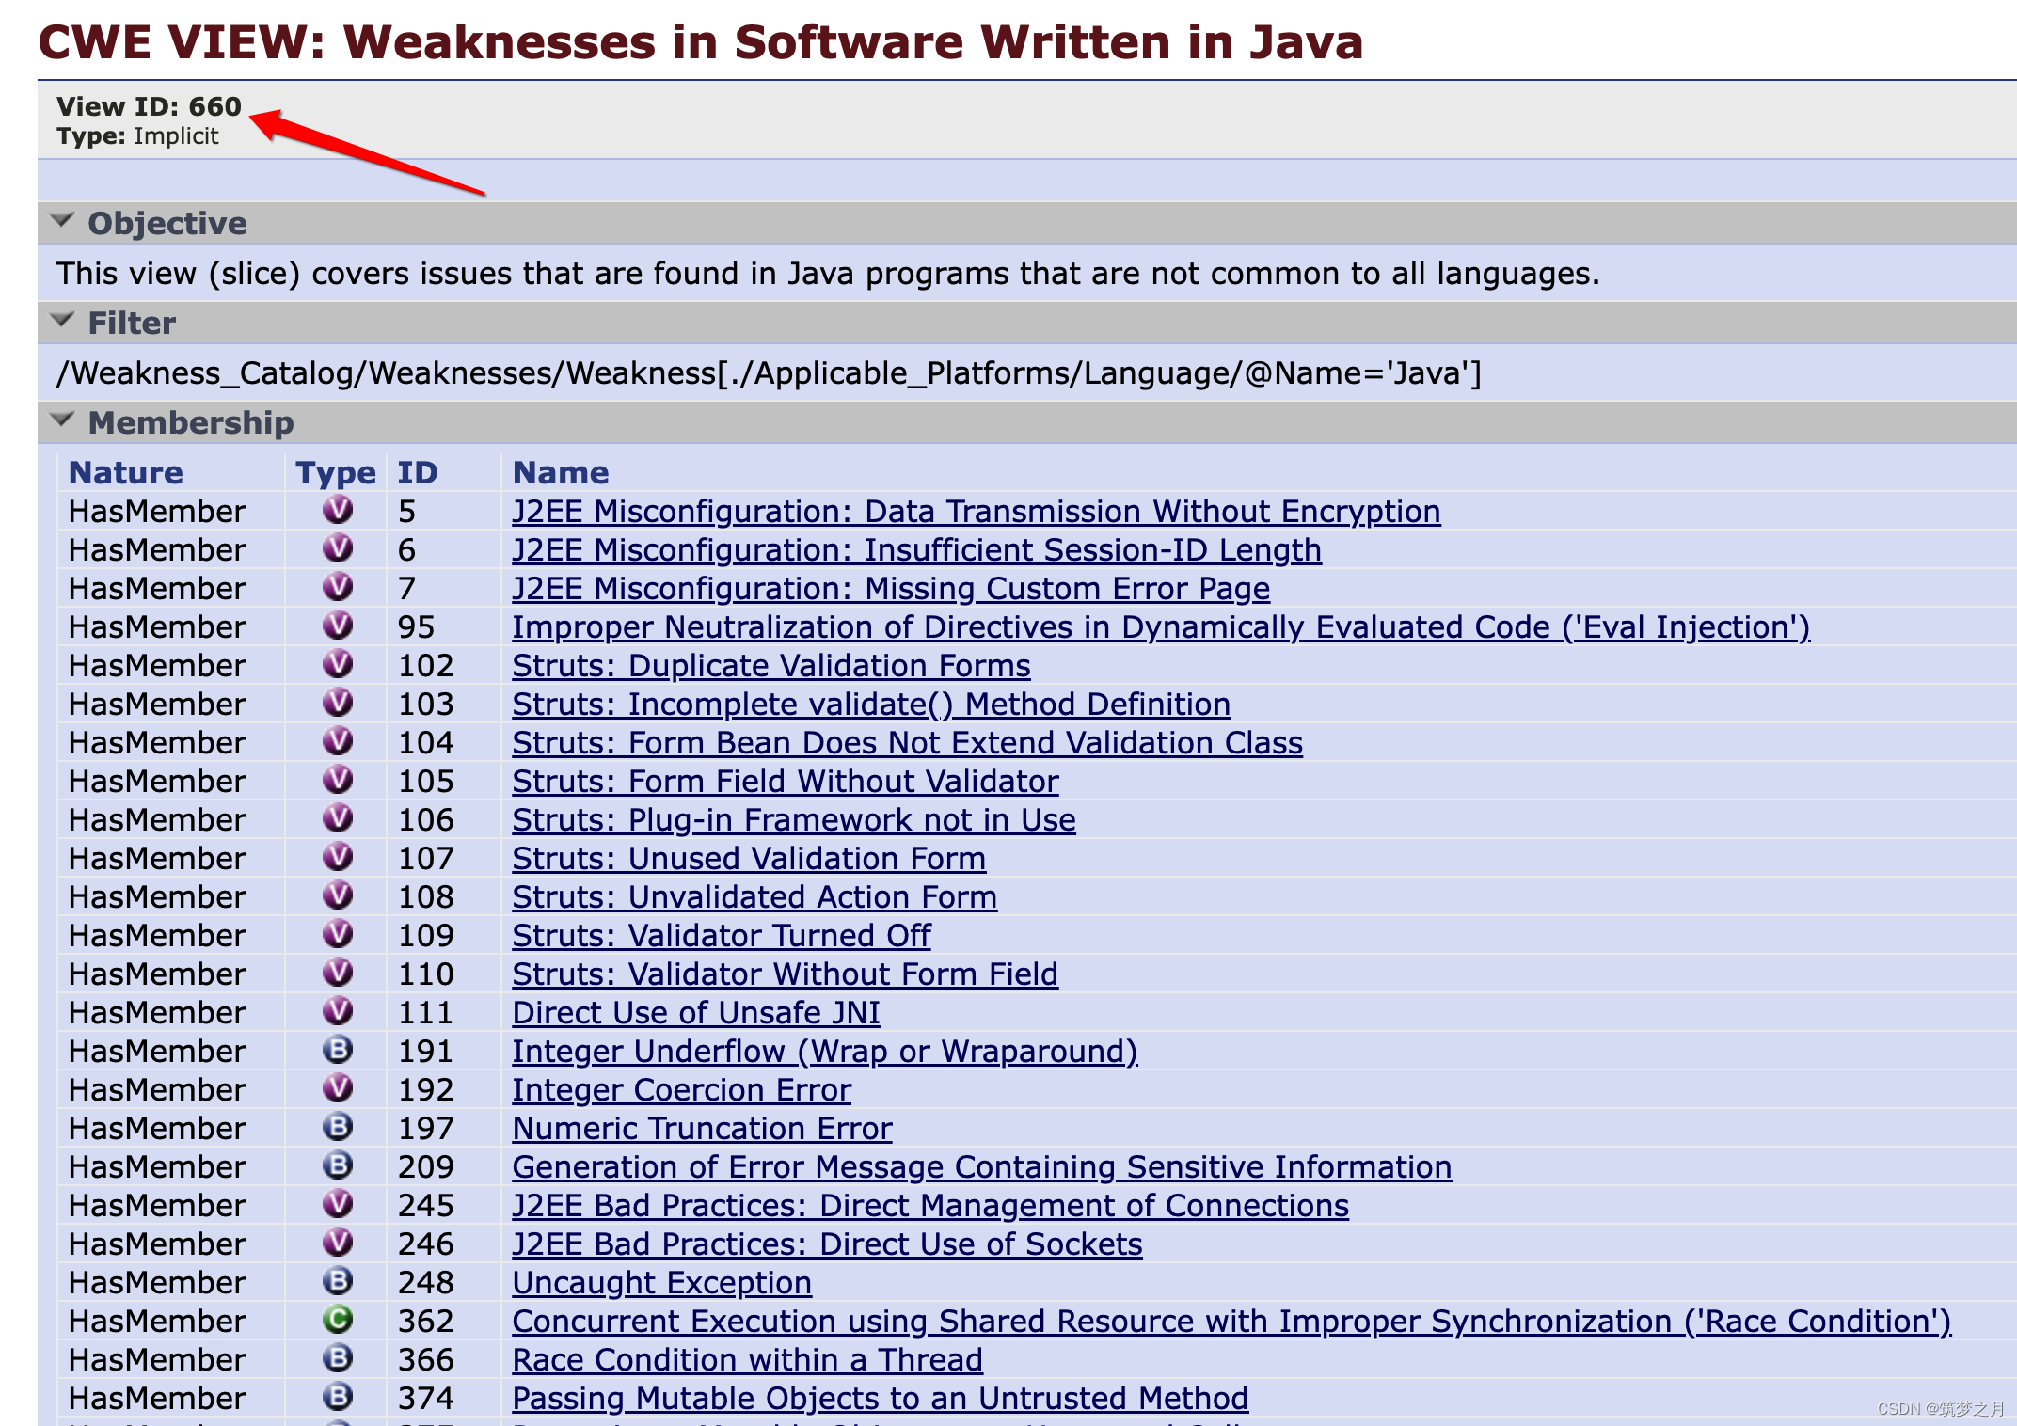Click the Base icon beside ID 374
Image resolution: width=2017 pixels, height=1426 pixels.
pyautogui.click(x=337, y=1397)
